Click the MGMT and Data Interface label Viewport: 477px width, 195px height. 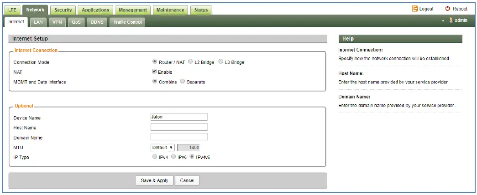click(x=40, y=82)
